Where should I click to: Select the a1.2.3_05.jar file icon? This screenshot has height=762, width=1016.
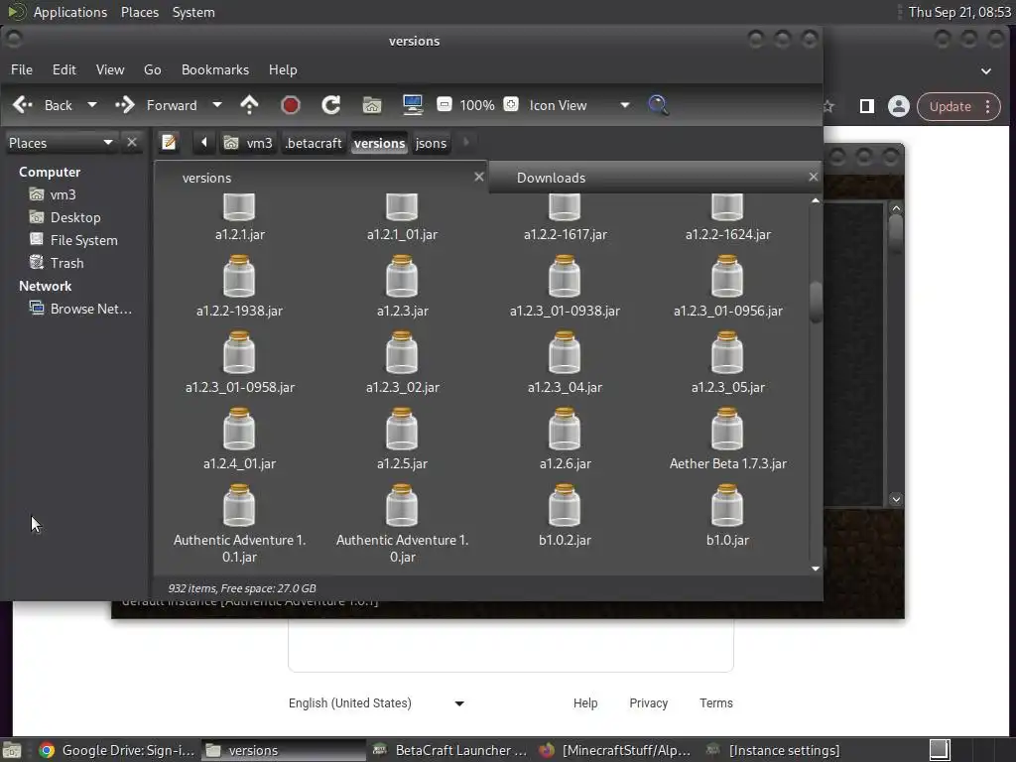tap(727, 353)
